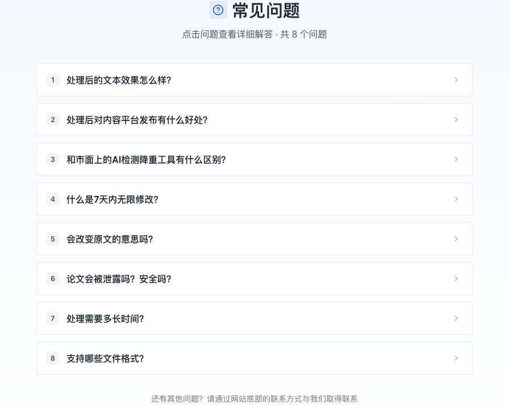The width and height of the screenshot is (509, 405).
Task: Expand chevron for 什么是7天内无限修改
Action: (456, 199)
